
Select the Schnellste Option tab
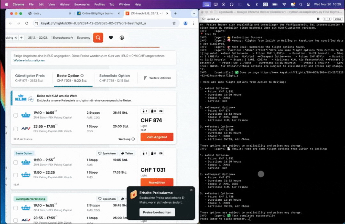[x=115, y=78]
